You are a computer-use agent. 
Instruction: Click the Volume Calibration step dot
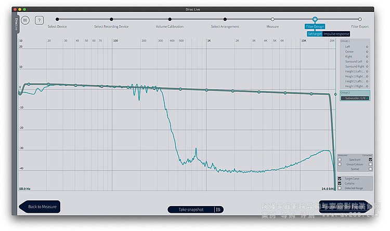coord(169,19)
